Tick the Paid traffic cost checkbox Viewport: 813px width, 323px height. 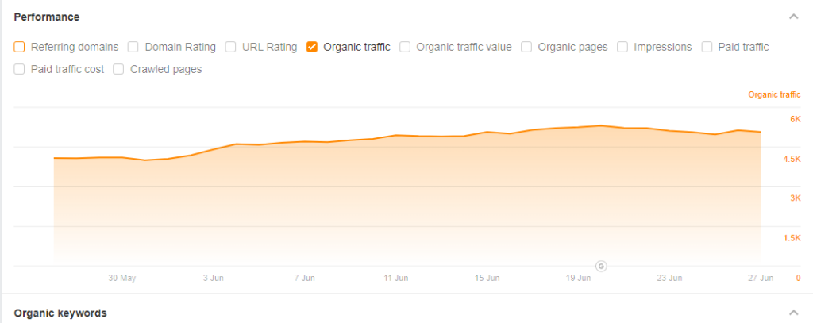coord(20,69)
